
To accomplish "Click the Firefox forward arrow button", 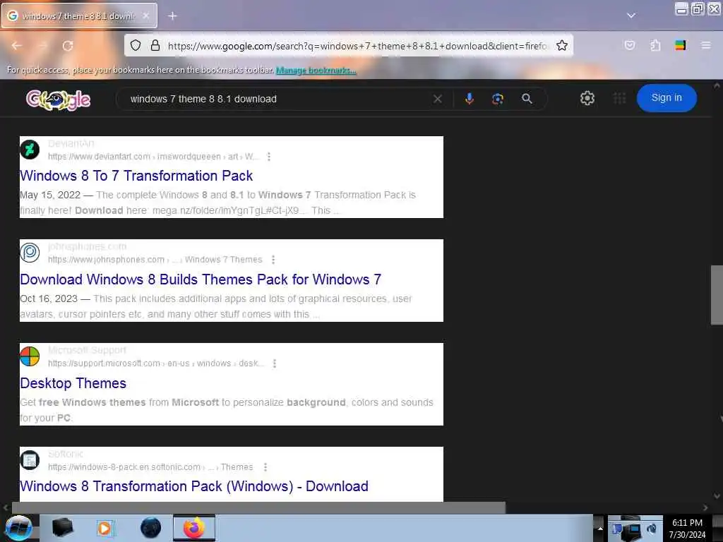I will click(x=42, y=46).
